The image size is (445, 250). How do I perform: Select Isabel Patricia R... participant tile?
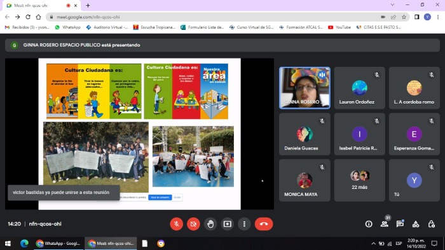pyautogui.click(x=359, y=134)
